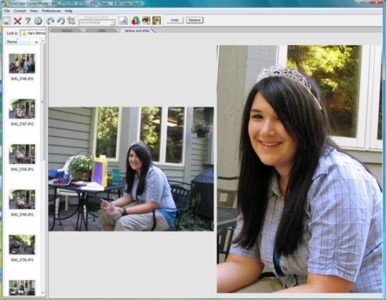Click the magnifier zoom preview icon
The width and height of the screenshot is (386, 300).
pyautogui.click(x=124, y=21)
